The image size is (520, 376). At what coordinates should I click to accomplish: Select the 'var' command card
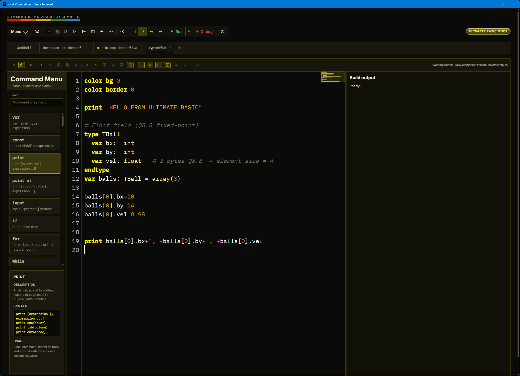[x=35, y=123]
